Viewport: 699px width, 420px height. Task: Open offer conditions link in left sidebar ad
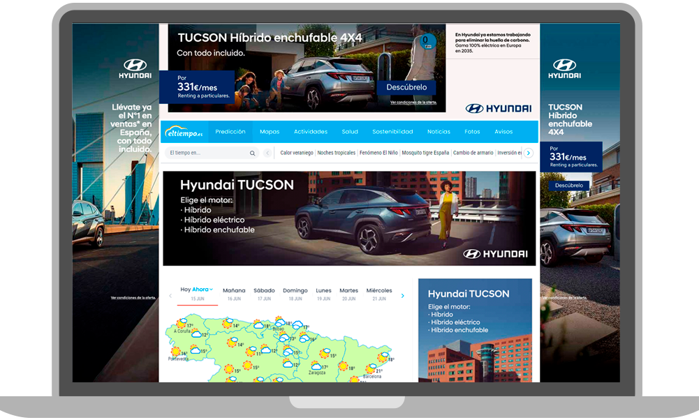[133, 297]
